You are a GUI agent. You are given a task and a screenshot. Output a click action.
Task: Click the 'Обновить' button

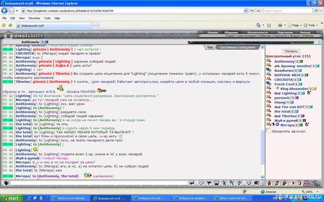291,51
